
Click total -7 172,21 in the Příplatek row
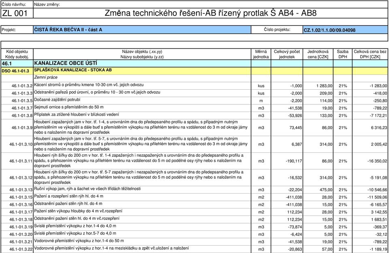tap(378, 116)
